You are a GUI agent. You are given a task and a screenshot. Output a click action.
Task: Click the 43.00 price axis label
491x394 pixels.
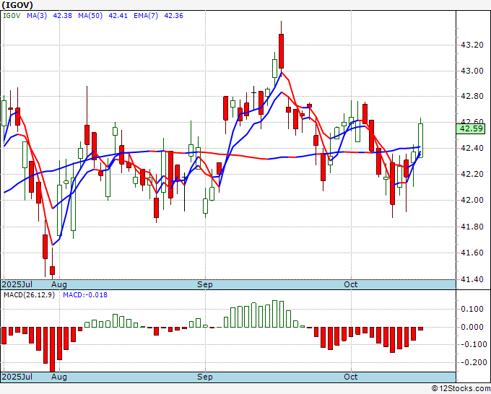472,71
